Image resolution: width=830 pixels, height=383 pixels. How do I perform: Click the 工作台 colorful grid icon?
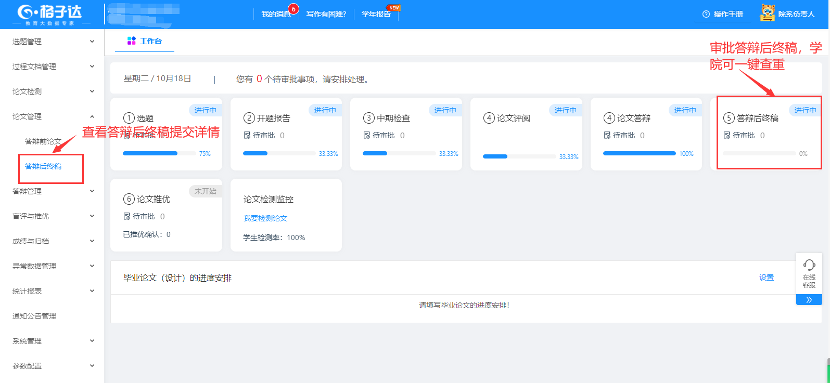(x=131, y=41)
